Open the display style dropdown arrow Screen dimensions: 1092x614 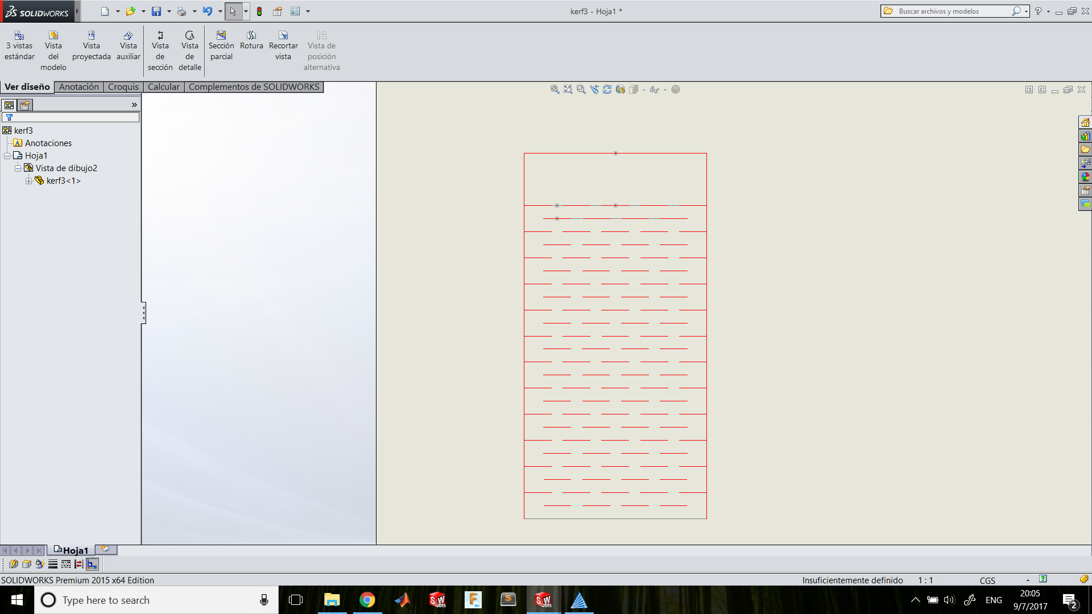644,90
